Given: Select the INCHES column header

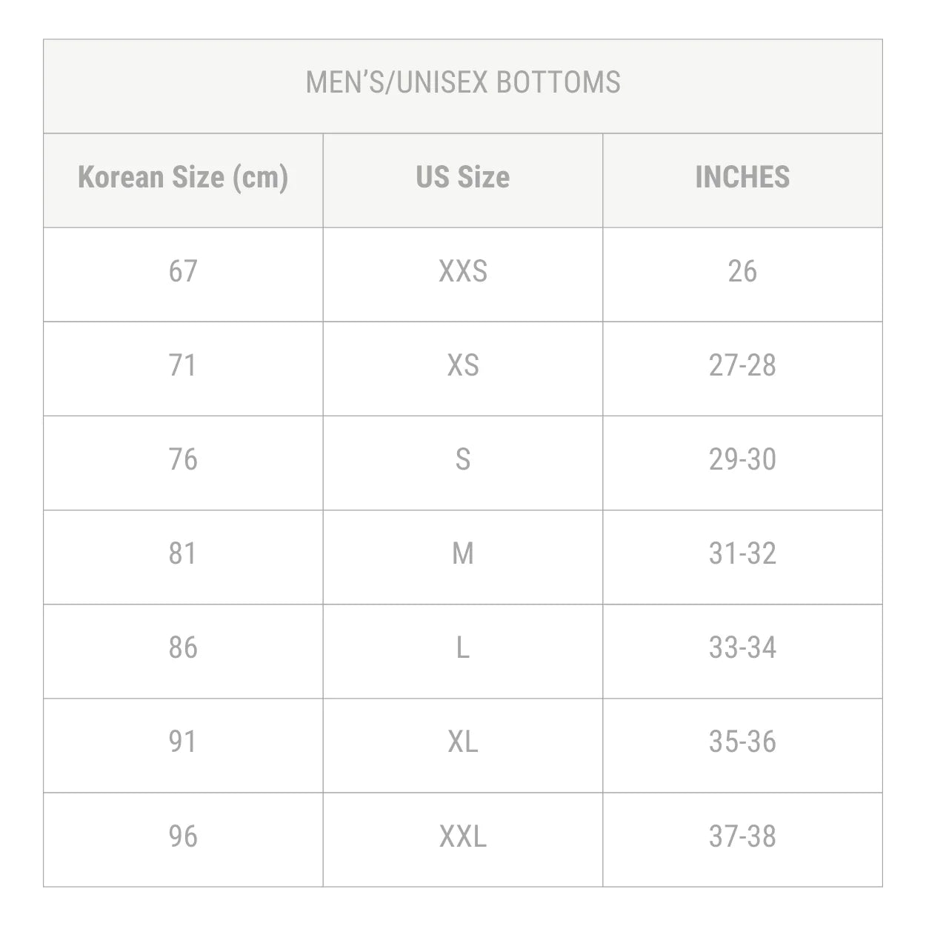Looking at the screenshot, I should [742, 178].
